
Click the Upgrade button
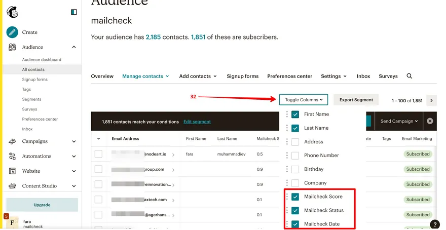pyautogui.click(x=42, y=205)
